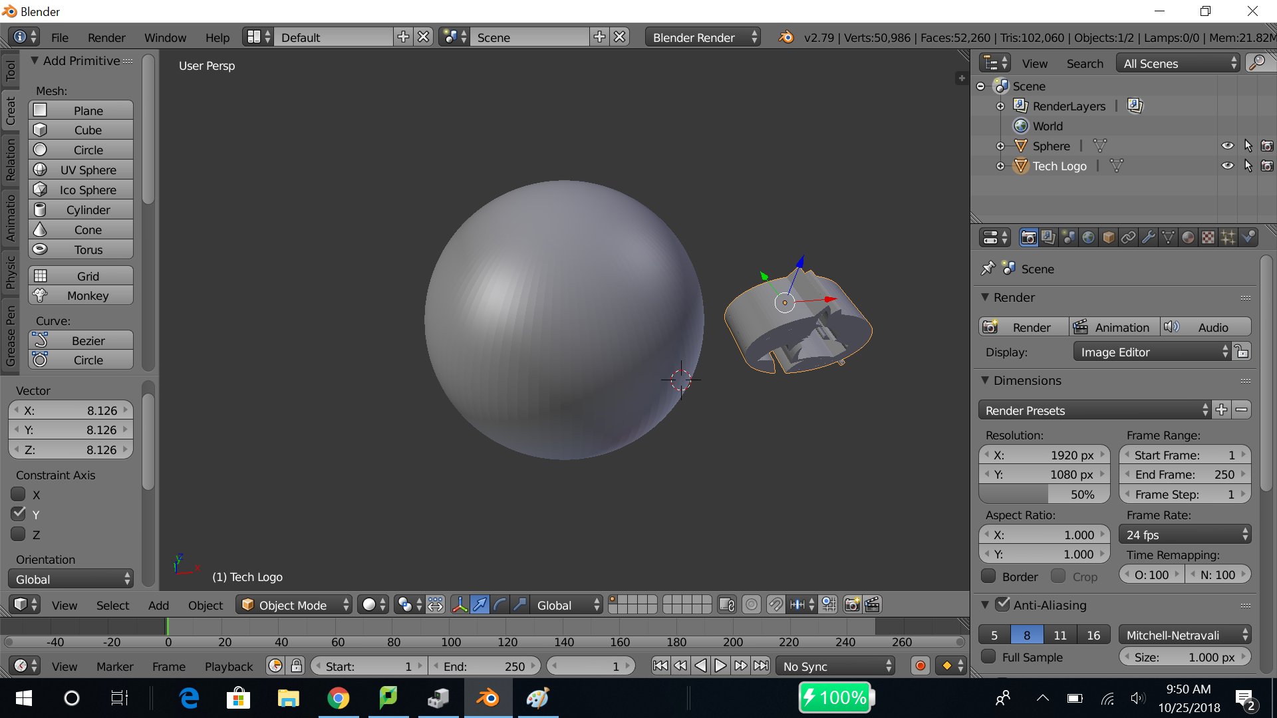The height and width of the screenshot is (718, 1277).
Task: Enable the Border render checkbox
Action: (989, 576)
